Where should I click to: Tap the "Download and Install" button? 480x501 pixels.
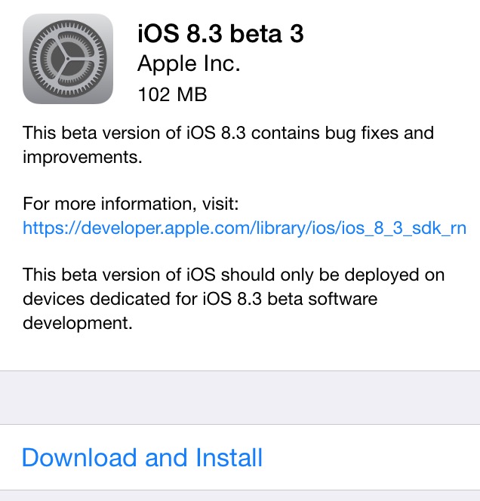click(x=142, y=457)
